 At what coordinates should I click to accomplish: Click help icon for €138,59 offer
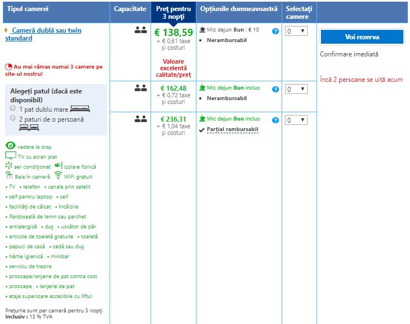(x=276, y=32)
